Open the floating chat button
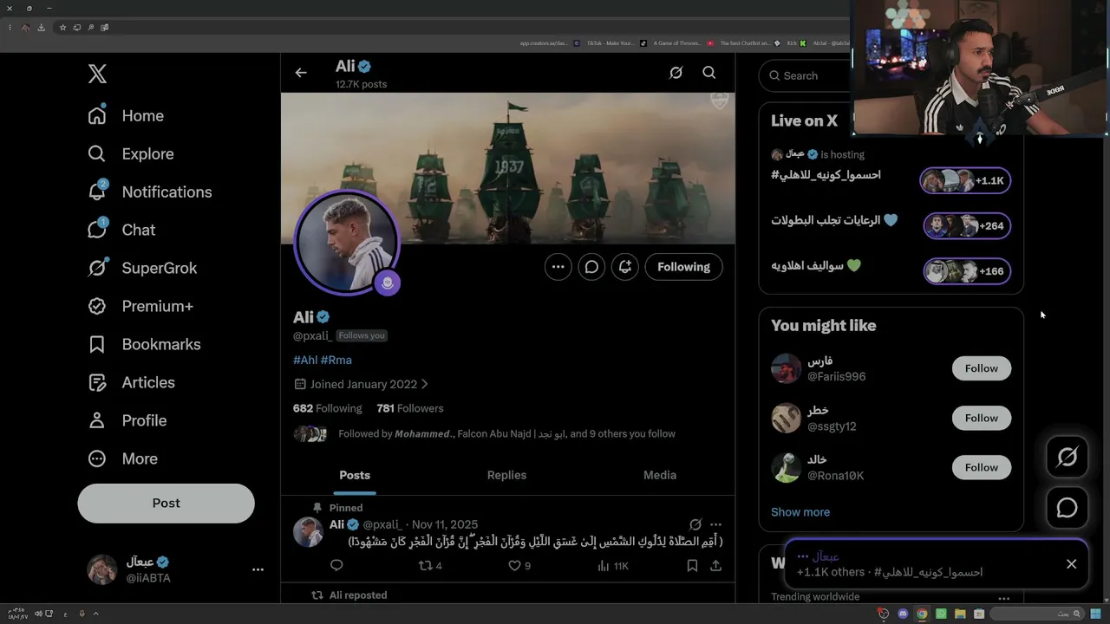1110x624 pixels. [1067, 508]
